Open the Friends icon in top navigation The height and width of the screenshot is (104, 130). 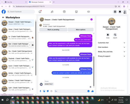pyautogui.click(x=52, y=12)
